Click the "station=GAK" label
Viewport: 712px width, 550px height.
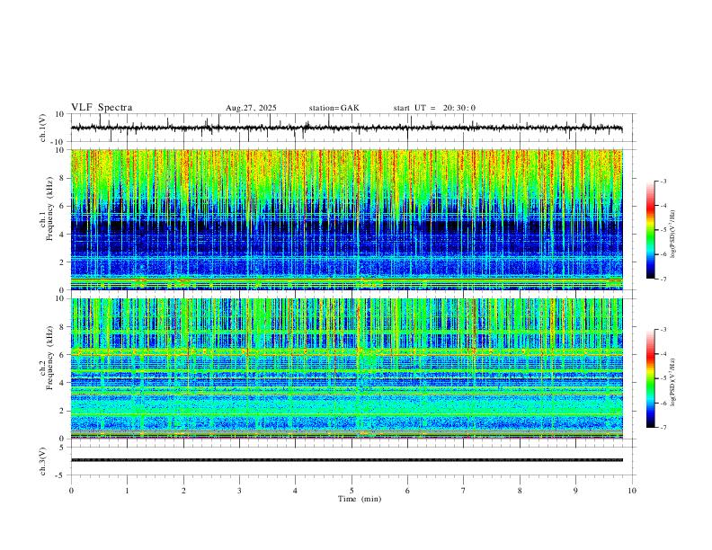pyautogui.click(x=334, y=108)
